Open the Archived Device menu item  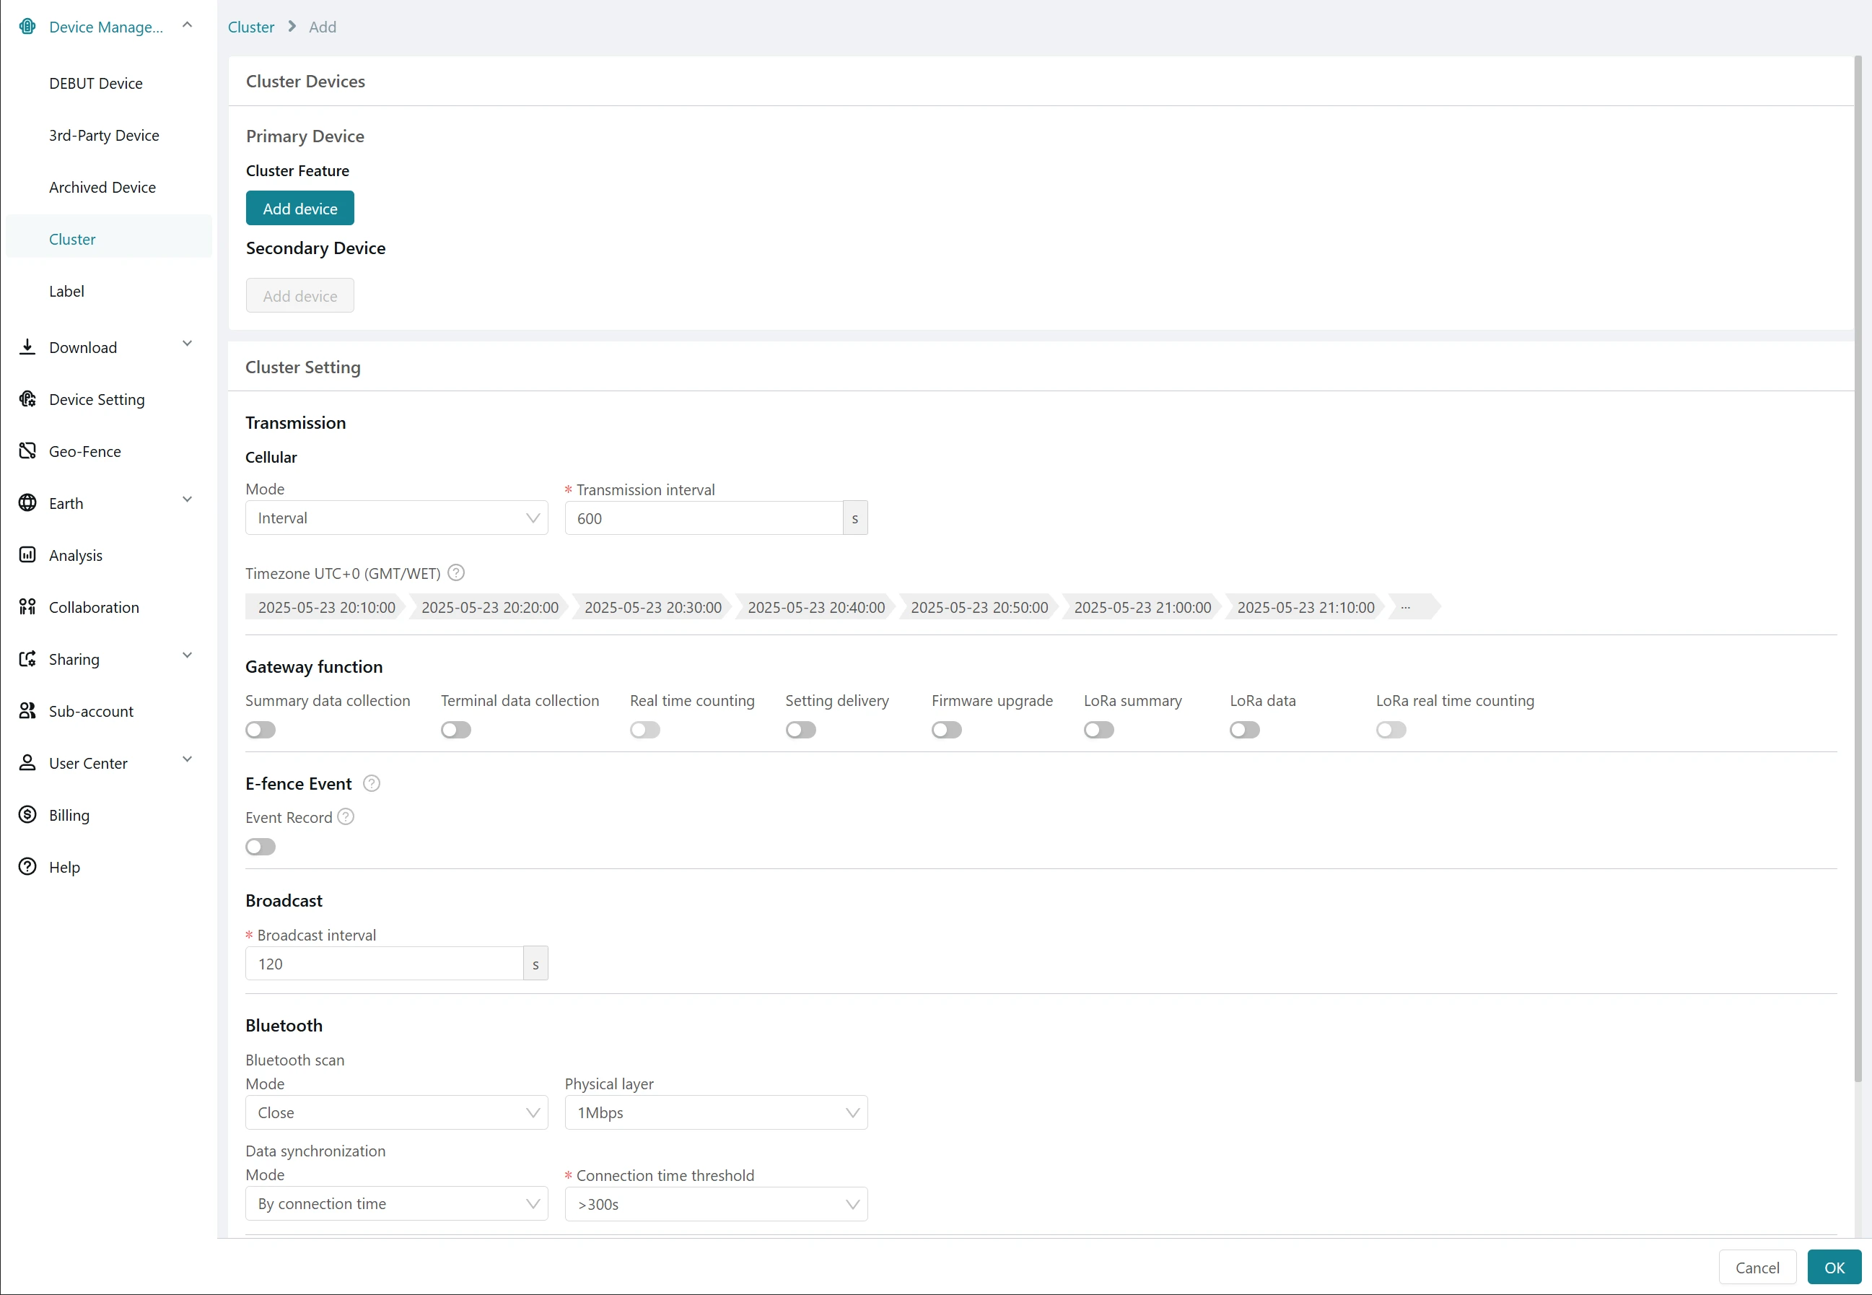click(102, 188)
